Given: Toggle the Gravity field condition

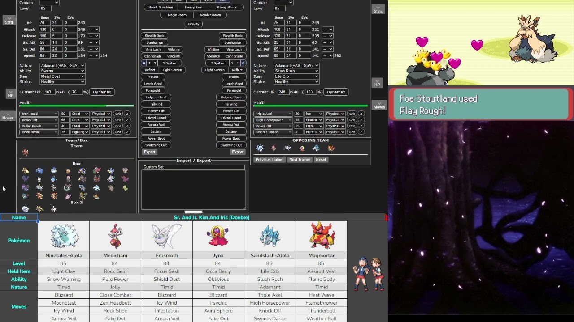Looking at the screenshot, I should click(x=194, y=24).
